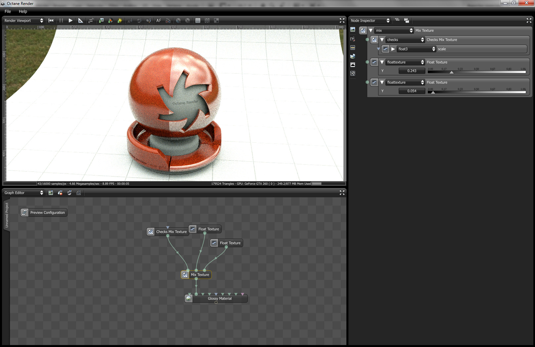Pause the render in the viewport toolbar
This screenshot has width=535, height=347.
[61, 20]
